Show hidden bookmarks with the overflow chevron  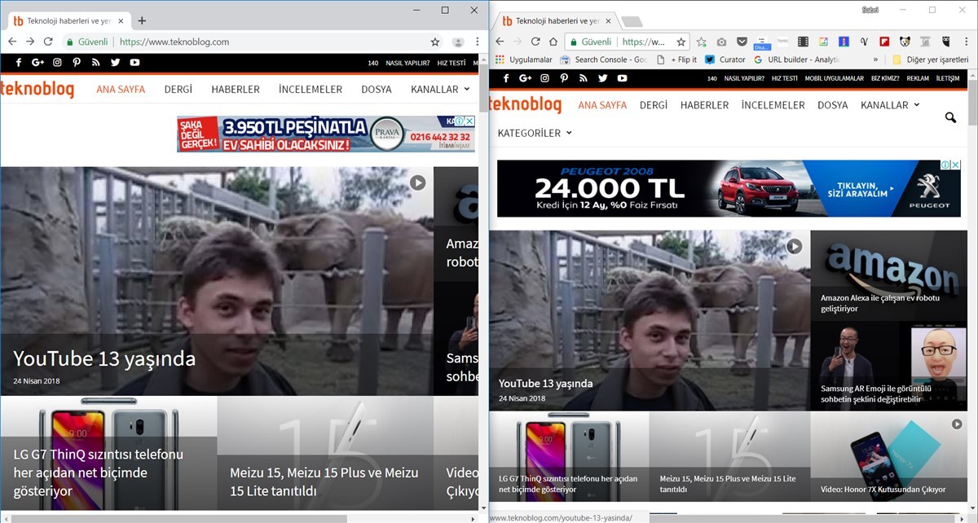[876, 59]
